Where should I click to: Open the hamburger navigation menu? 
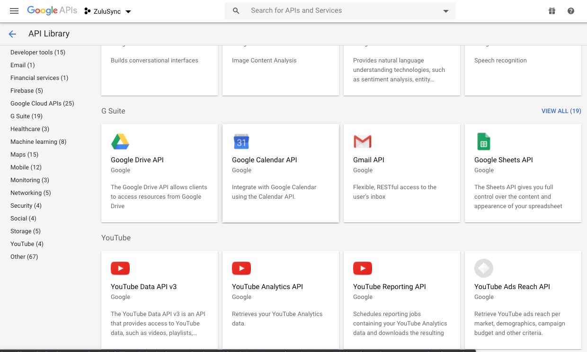point(14,11)
